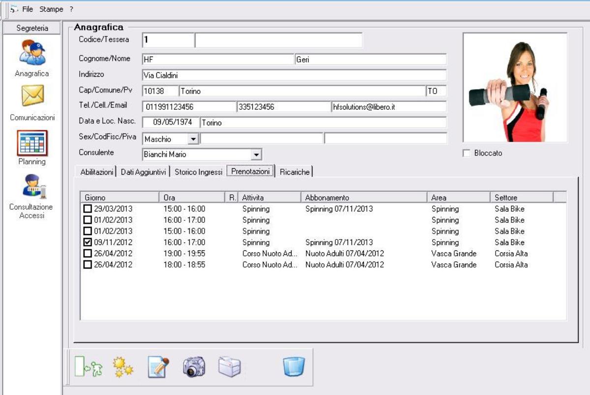Click the notepad edit icon
590x395 pixels.
[159, 367]
